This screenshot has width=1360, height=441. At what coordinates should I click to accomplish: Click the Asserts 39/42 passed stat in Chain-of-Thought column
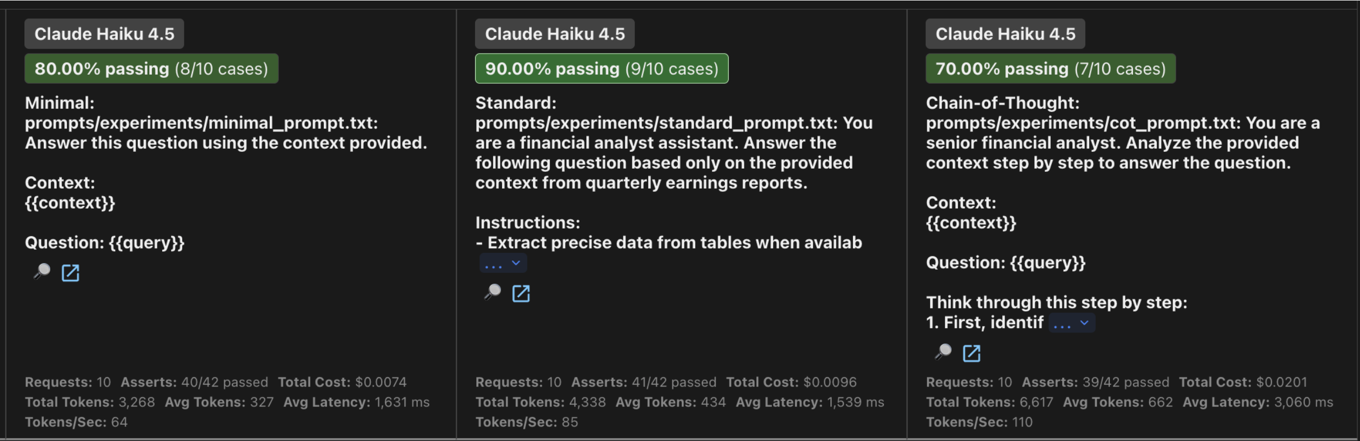point(1095,382)
